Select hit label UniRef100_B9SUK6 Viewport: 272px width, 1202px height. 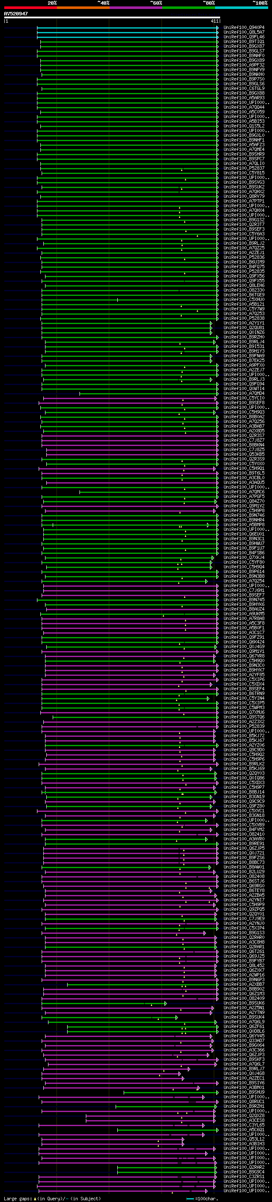pyautogui.click(x=244, y=1003)
